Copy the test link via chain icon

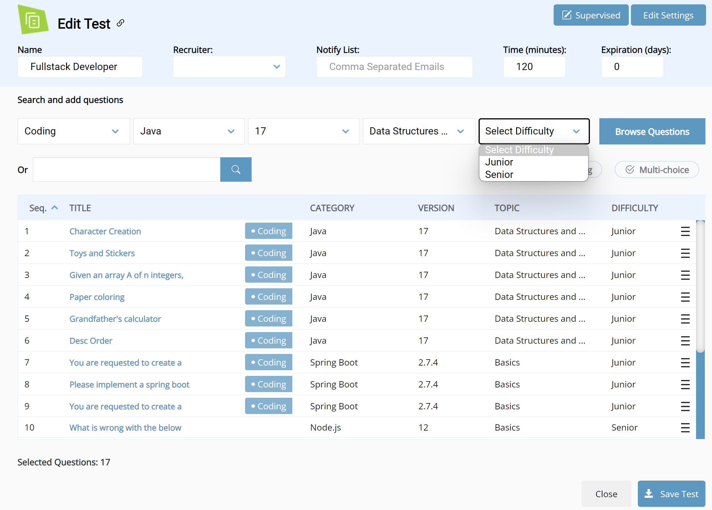pyautogui.click(x=120, y=23)
